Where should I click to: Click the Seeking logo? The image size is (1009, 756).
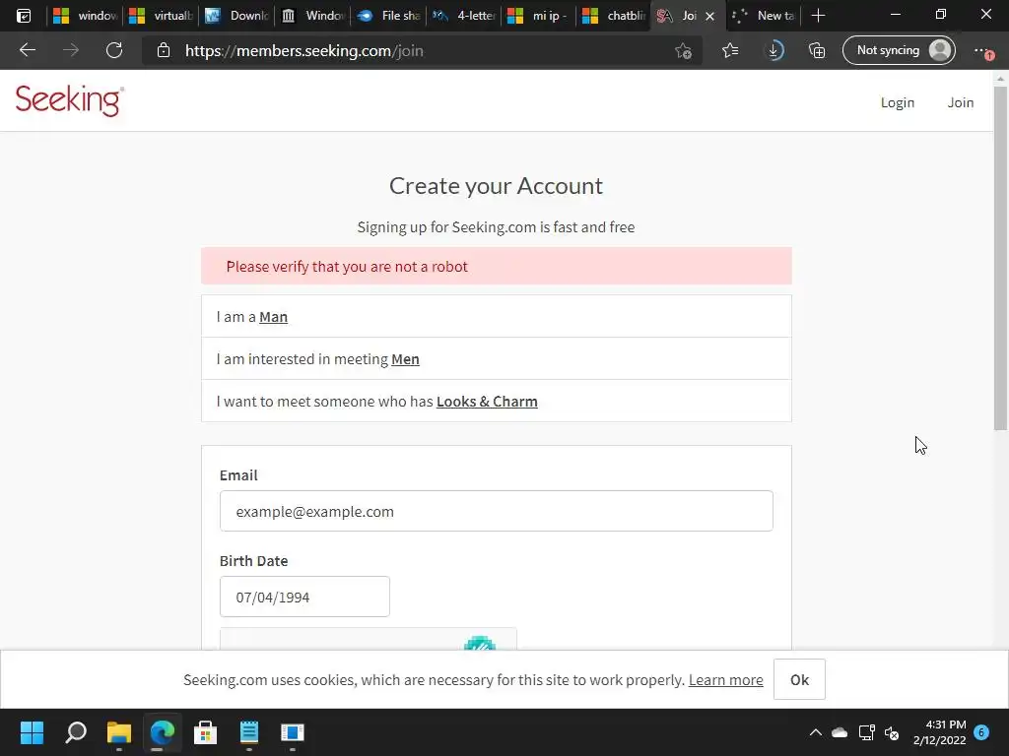[70, 100]
